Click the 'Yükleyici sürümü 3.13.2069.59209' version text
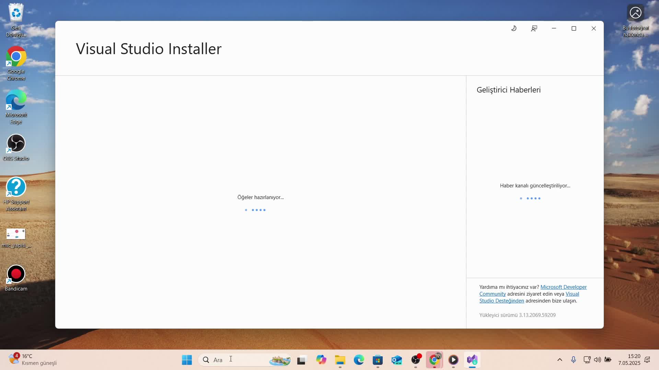 518,315
